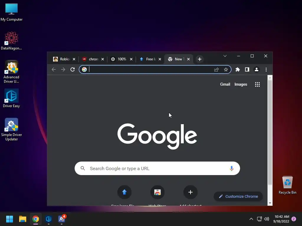Close the 100% tab
This screenshot has height=226, width=302.
click(131, 59)
